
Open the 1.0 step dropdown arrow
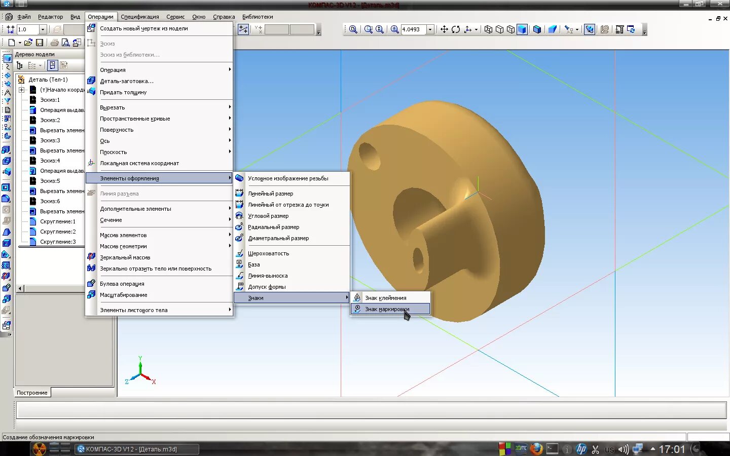[43, 29]
